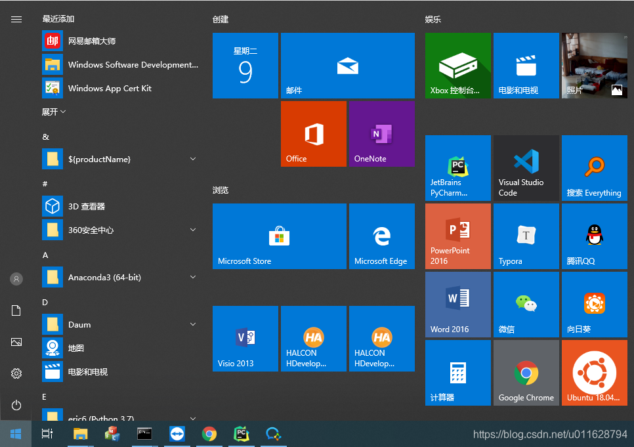Switch to Chrome on the taskbar
The width and height of the screenshot is (634, 447).
[x=209, y=434]
